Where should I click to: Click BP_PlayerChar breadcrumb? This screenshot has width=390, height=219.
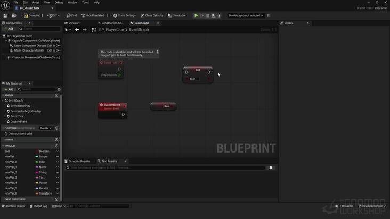click(111, 30)
